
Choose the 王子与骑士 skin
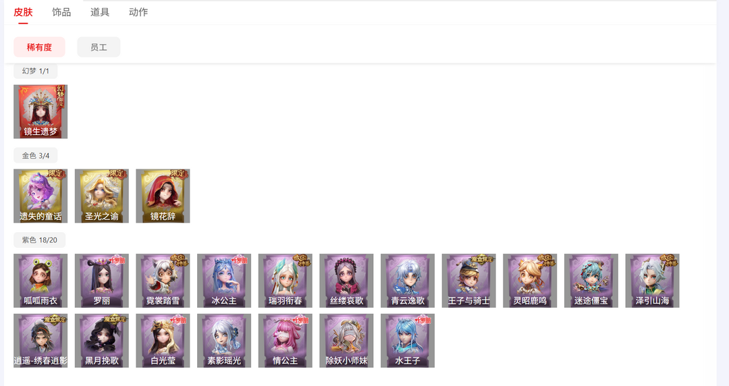tap(468, 281)
